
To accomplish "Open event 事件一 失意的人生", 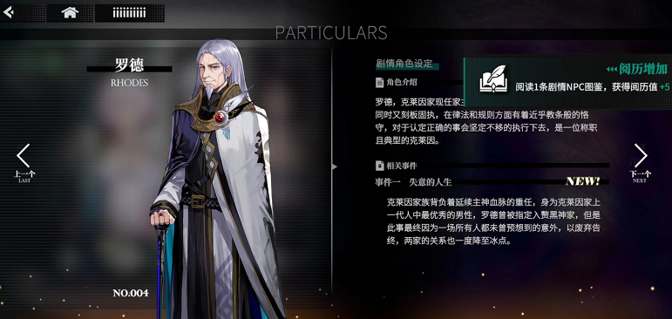I will [x=413, y=182].
